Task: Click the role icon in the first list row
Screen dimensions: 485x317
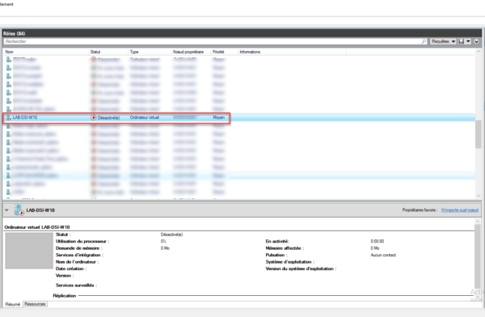Action: 9,59
